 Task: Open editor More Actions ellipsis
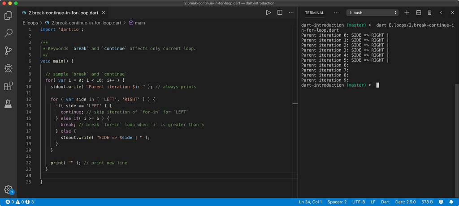point(291,13)
